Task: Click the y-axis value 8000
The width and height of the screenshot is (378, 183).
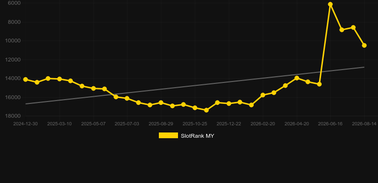Action: tap(14, 22)
